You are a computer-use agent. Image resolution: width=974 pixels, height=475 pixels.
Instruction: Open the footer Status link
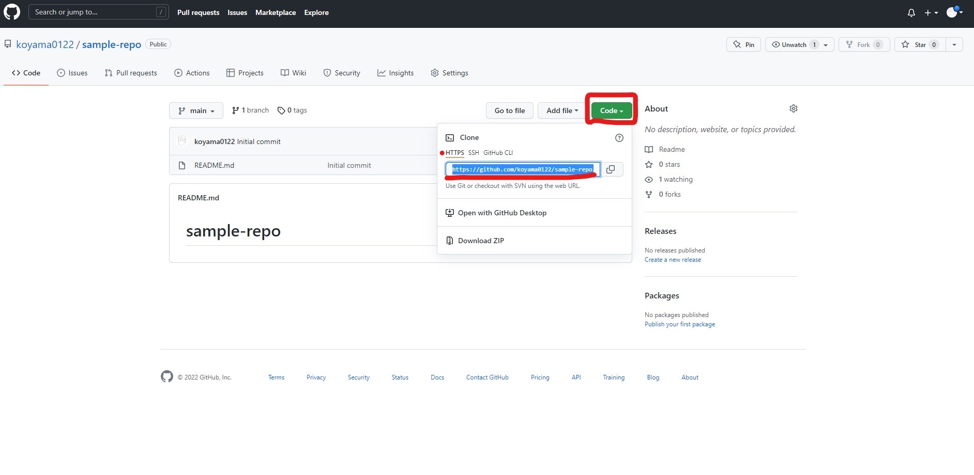point(400,377)
